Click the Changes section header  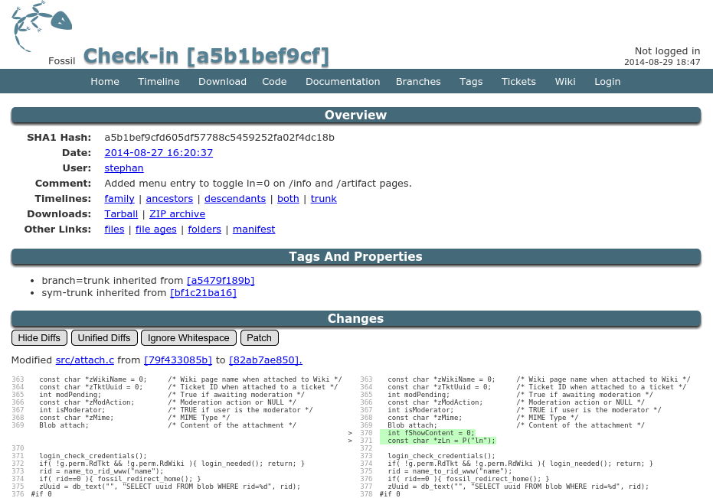(x=355, y=318)
